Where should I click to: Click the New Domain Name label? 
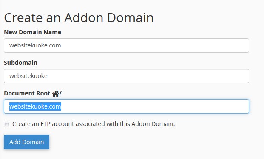pyautogui.click(x=32, y=32)
